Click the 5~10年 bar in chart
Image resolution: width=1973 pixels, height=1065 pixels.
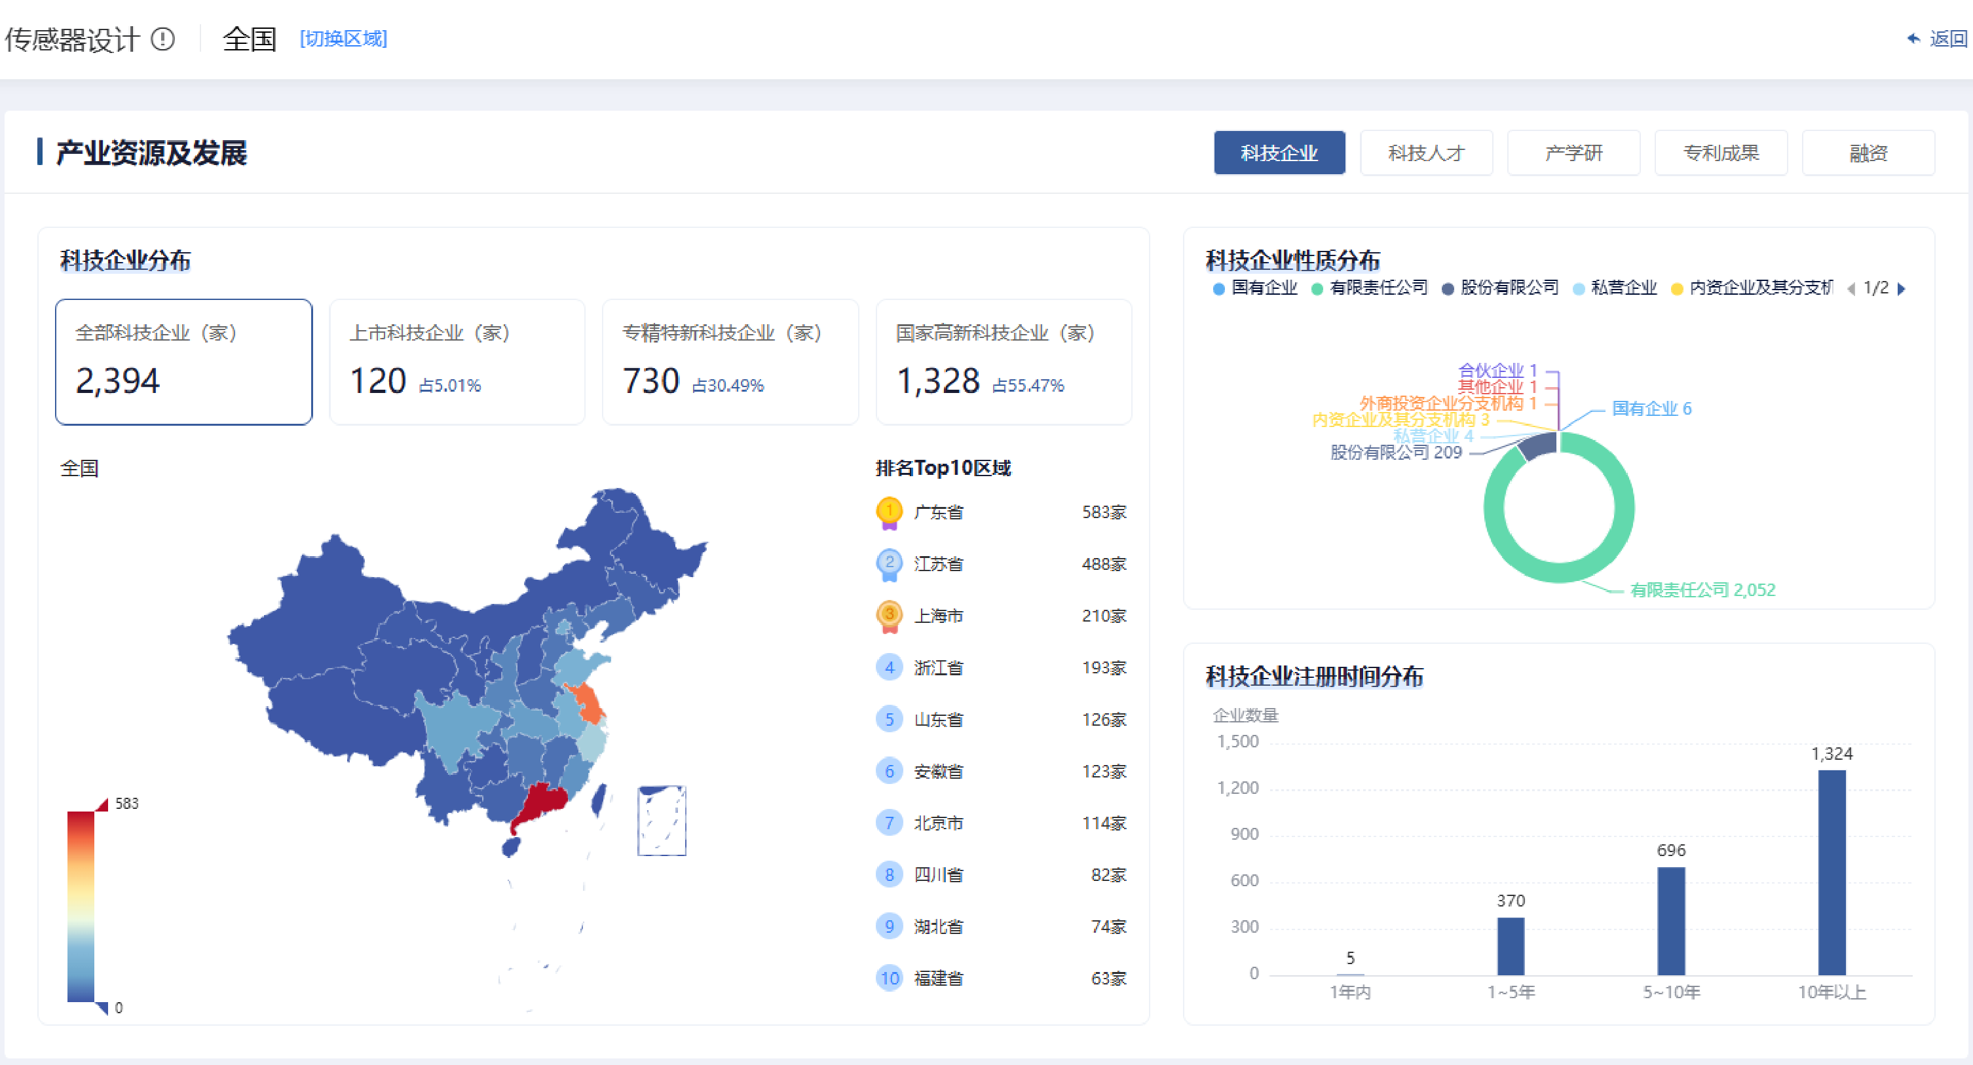point(1670,921)
